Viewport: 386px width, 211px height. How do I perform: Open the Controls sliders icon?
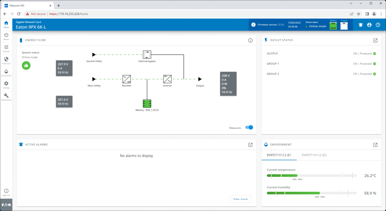[6, 49]
